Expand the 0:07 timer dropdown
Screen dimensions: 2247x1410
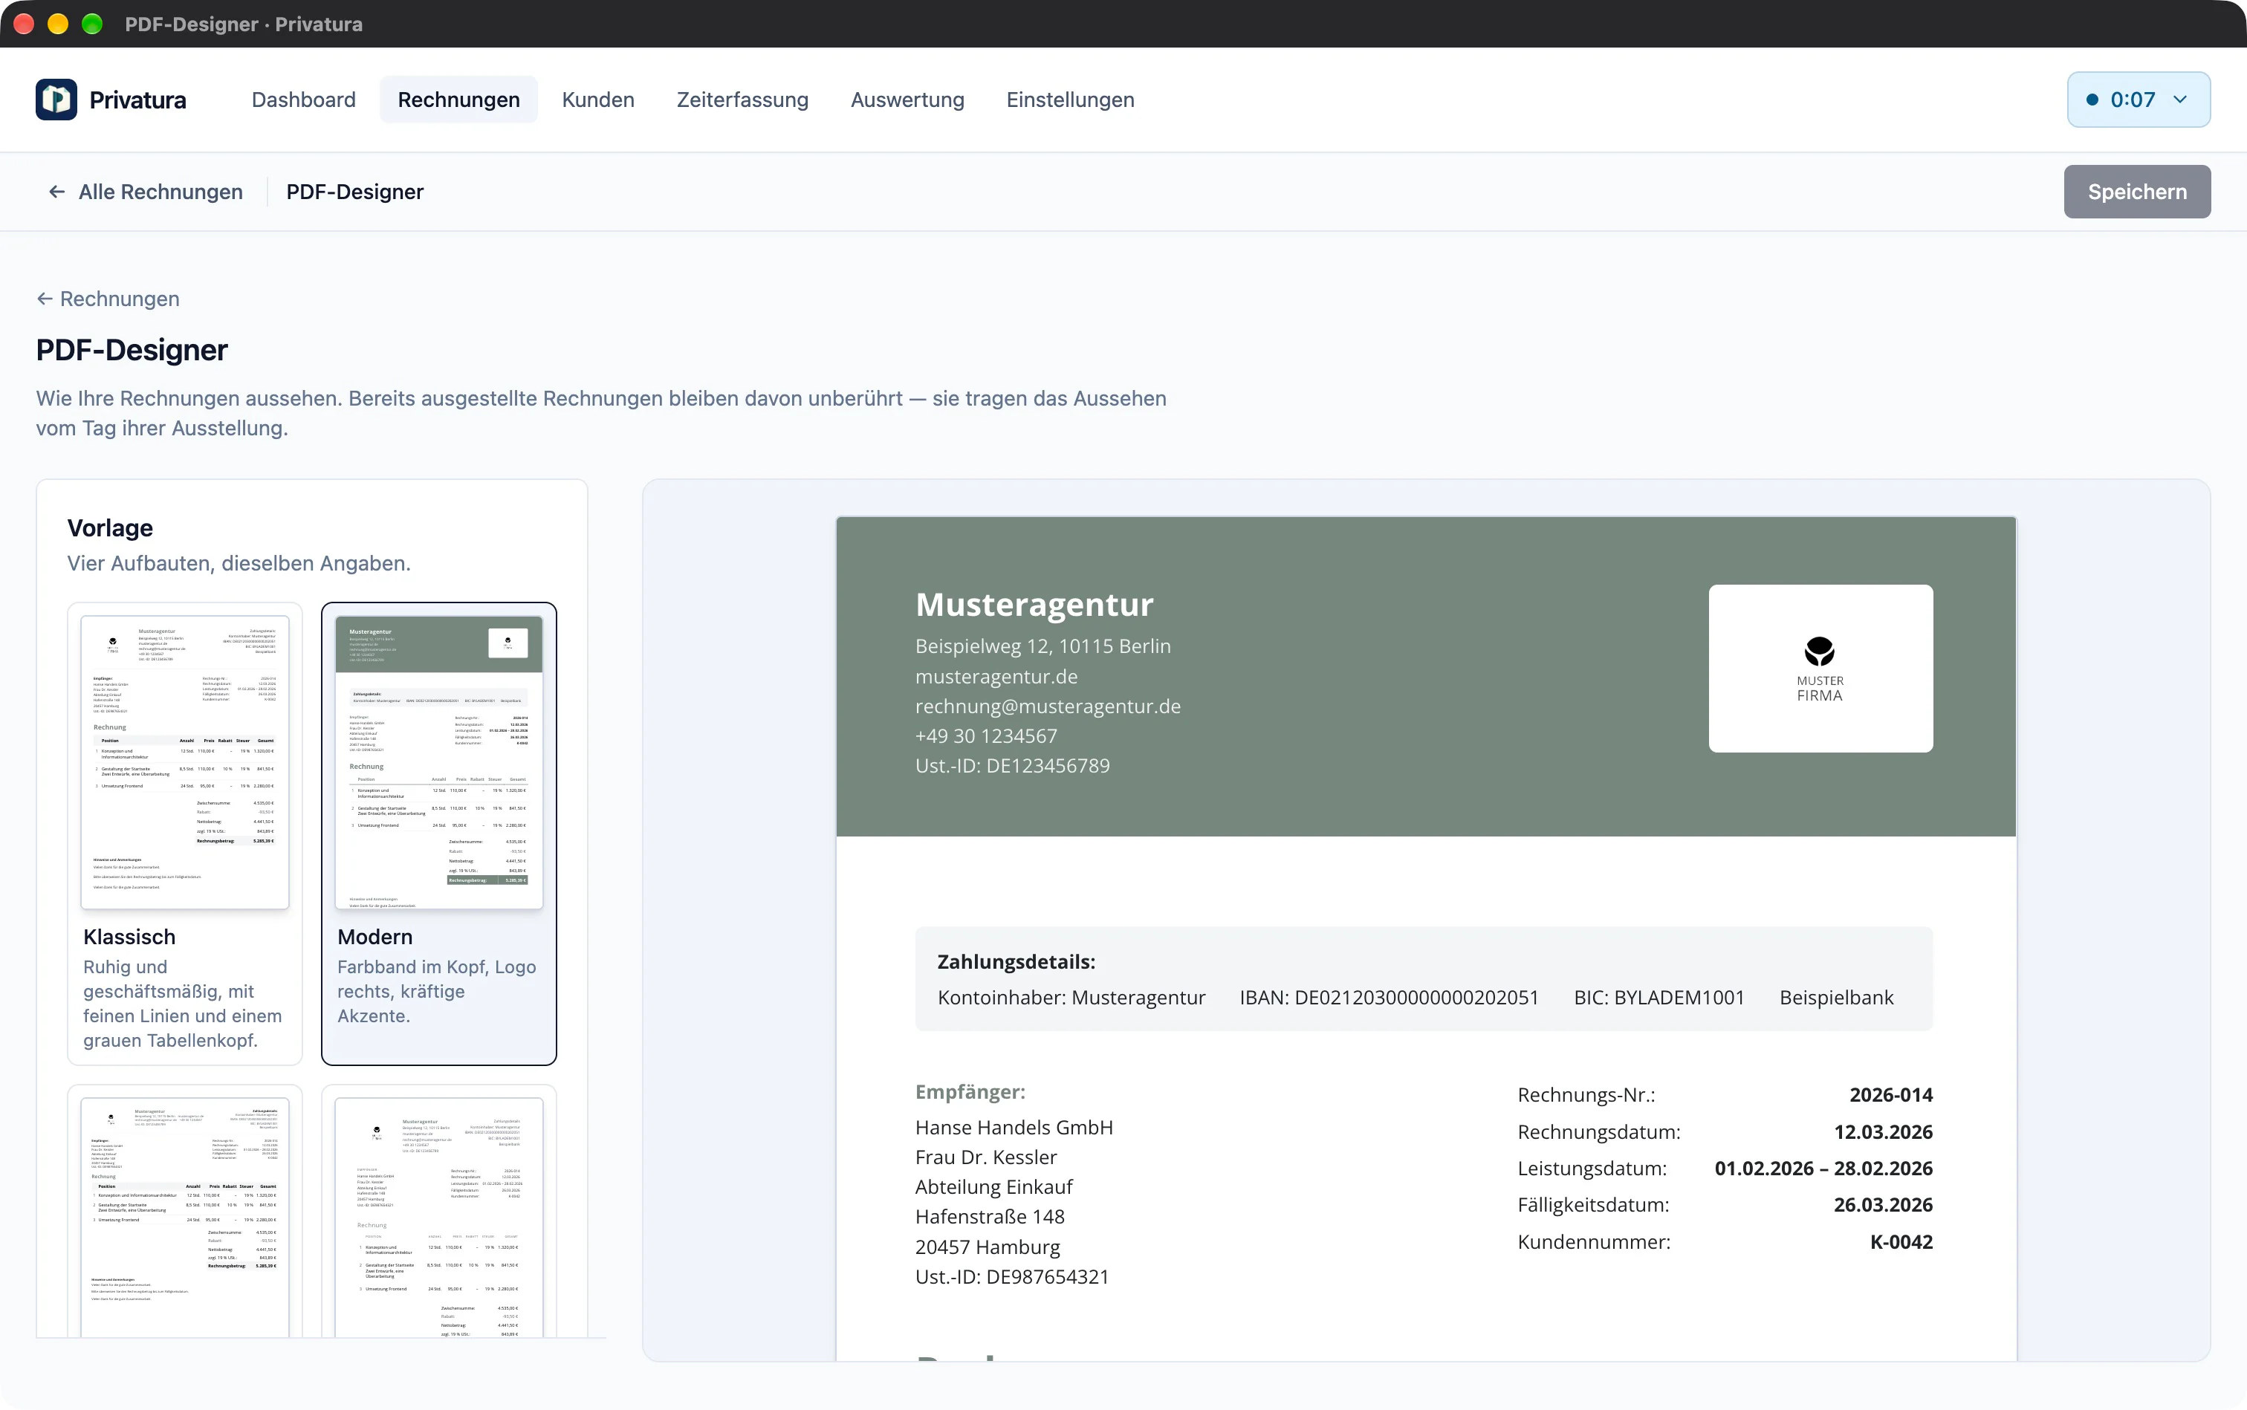(2138, 100)
